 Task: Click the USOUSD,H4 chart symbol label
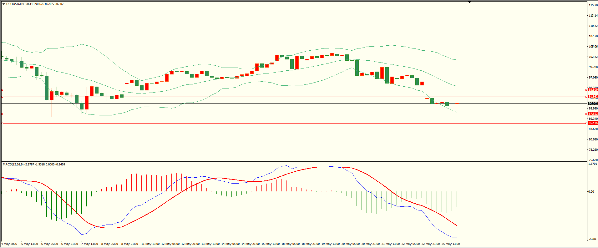15,4
